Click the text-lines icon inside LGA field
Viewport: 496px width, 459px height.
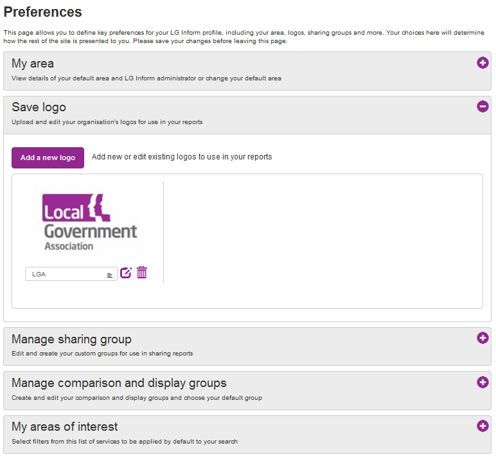[x=109, y=275]
